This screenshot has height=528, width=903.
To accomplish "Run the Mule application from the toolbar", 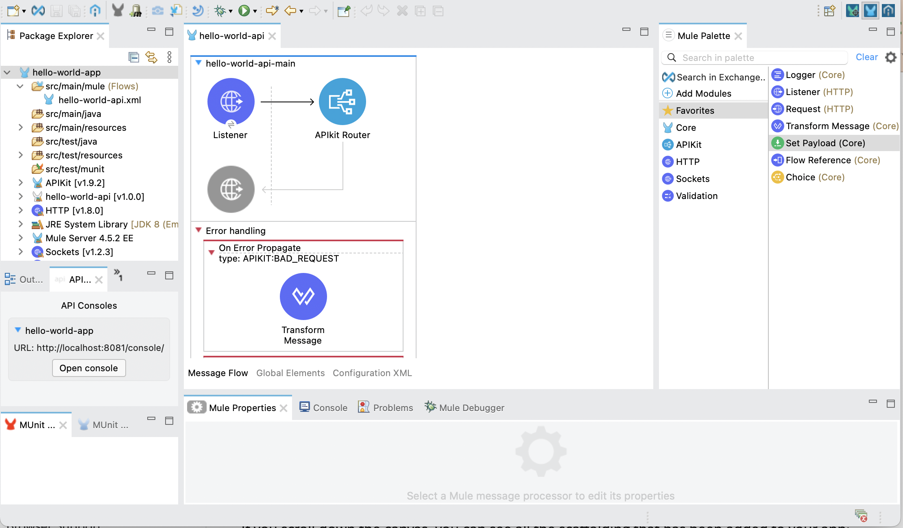I will tap(244, 11).
